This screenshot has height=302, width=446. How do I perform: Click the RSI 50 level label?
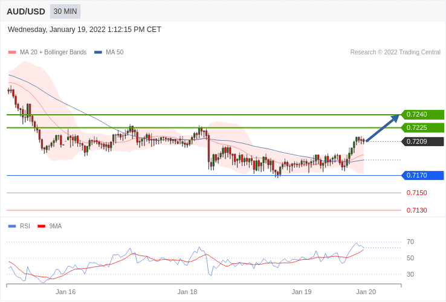410,258
